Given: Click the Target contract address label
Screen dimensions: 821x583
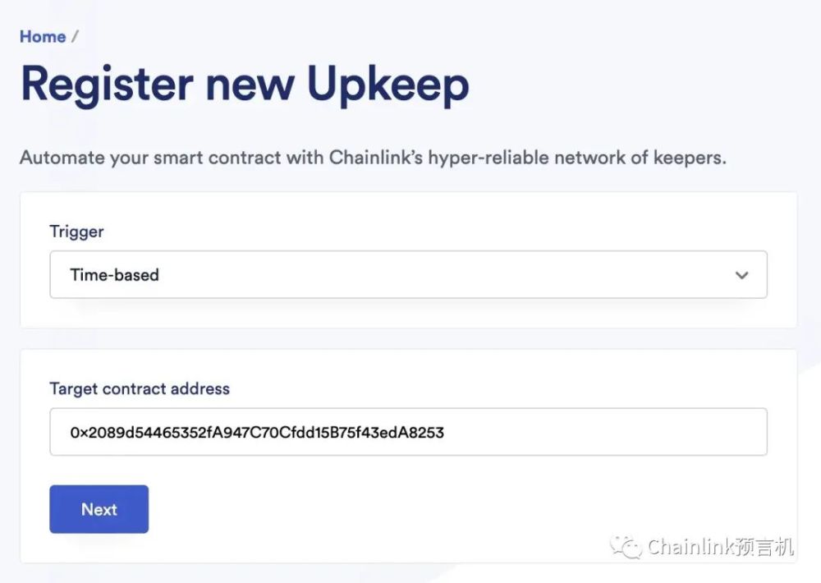Looking at the screenshot, I should (140, 388).
